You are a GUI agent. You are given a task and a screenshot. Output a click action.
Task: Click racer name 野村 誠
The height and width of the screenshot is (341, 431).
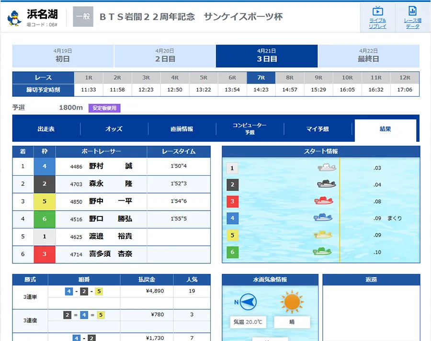(x=111, y=166)
